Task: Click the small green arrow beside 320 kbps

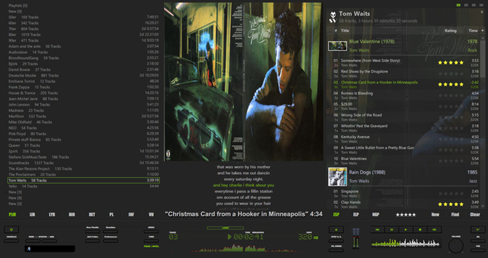Action: coord(316,237)
